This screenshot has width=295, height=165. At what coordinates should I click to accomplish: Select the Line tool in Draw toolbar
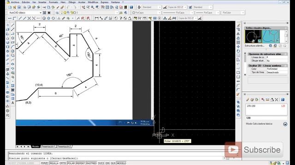click(12, 25)
